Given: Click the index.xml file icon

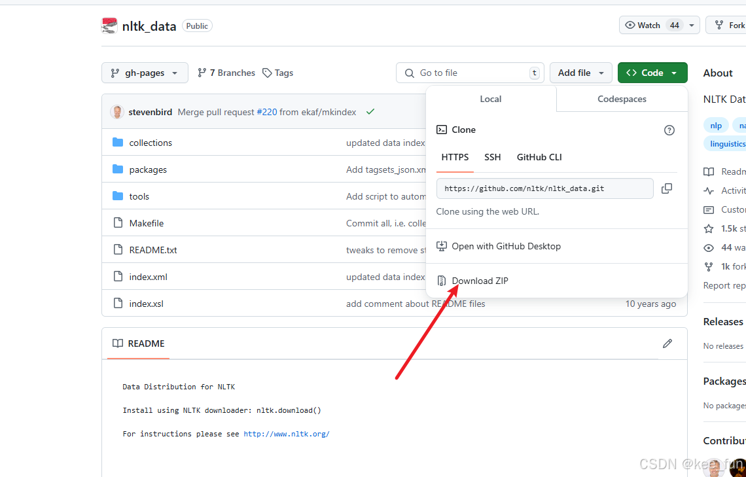Looking at the screenshot, I should [118, 276].
